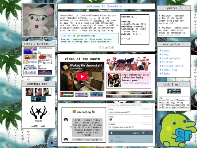The height and width of the screenshot is (148, 197).
Task: Click the broken image button in sites panel
Action: (40, 53)
